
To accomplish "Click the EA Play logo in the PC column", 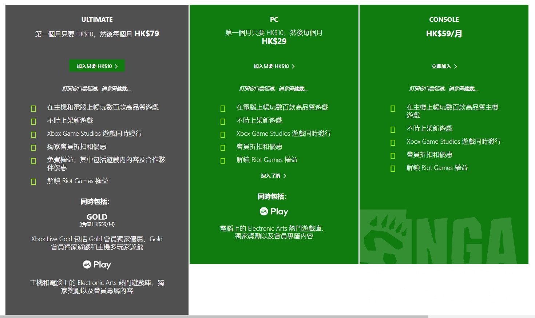I will click(274, 211).
